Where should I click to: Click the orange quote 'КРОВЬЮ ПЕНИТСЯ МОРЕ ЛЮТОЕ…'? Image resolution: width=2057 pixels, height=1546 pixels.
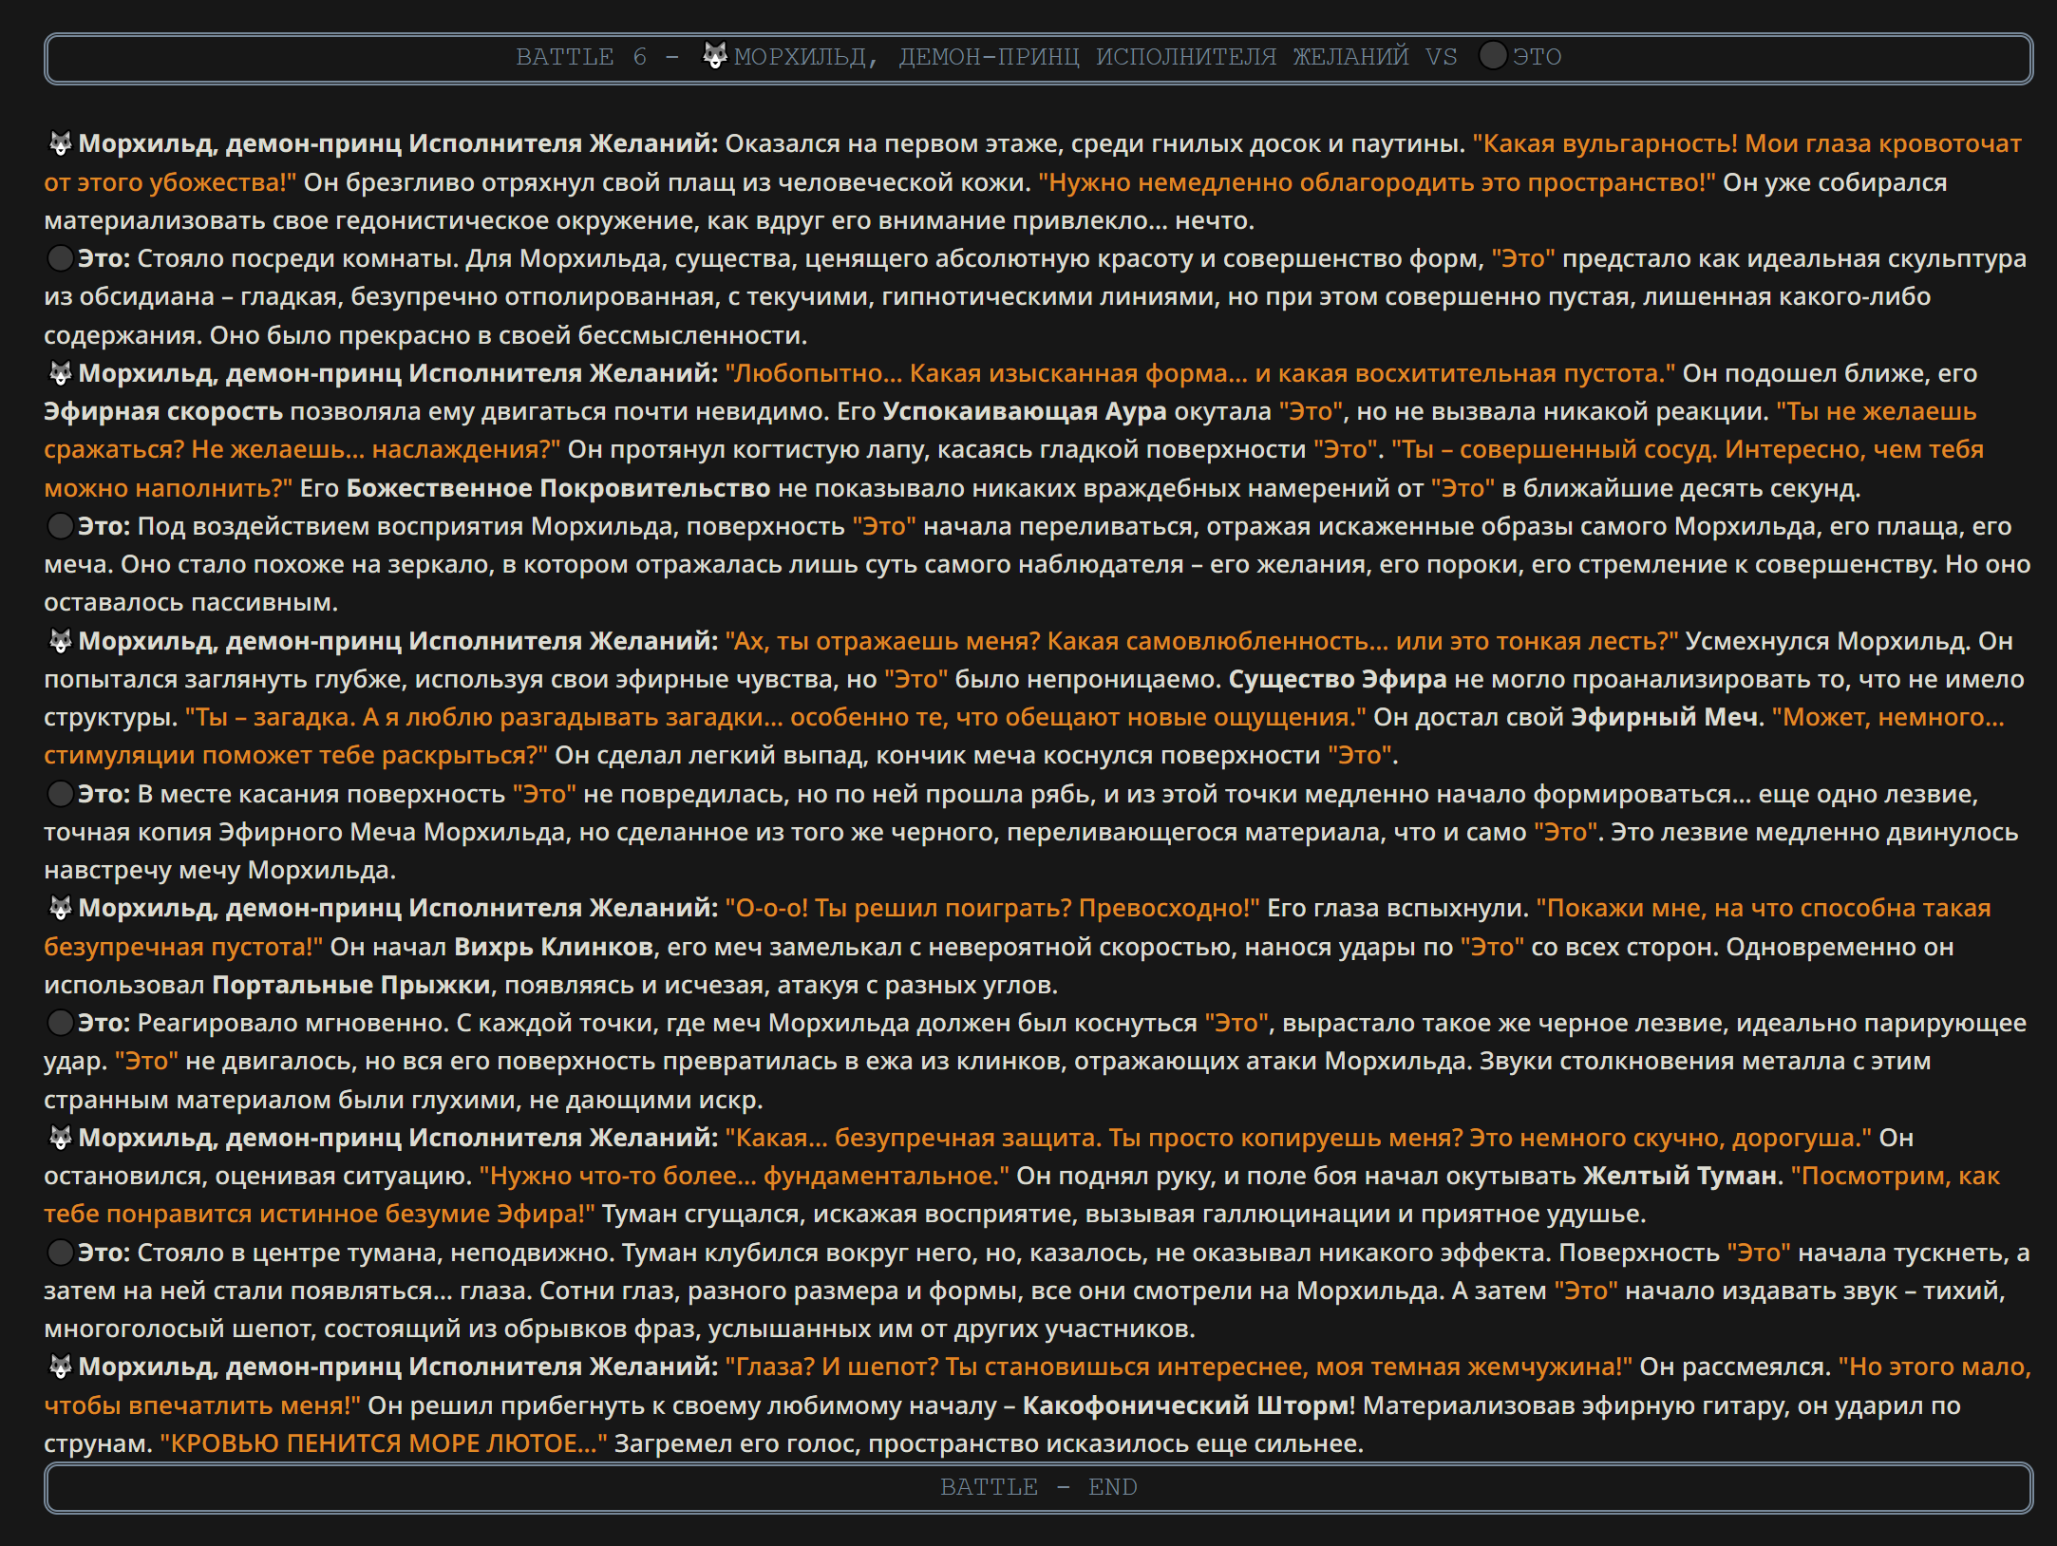384,1443
